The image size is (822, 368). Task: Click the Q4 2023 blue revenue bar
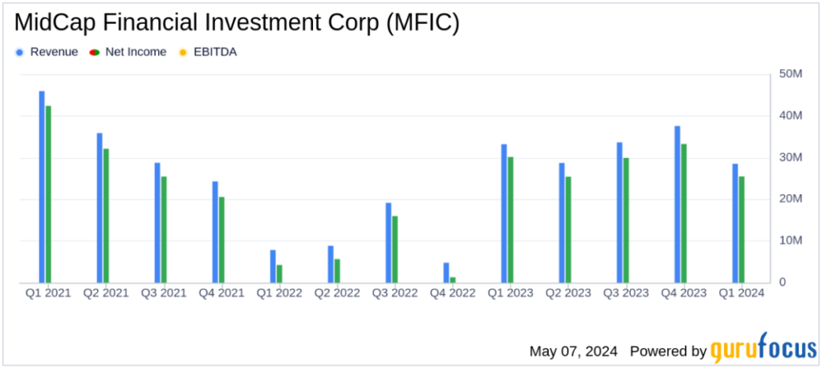pyautogui.click(x=678, y=204)
